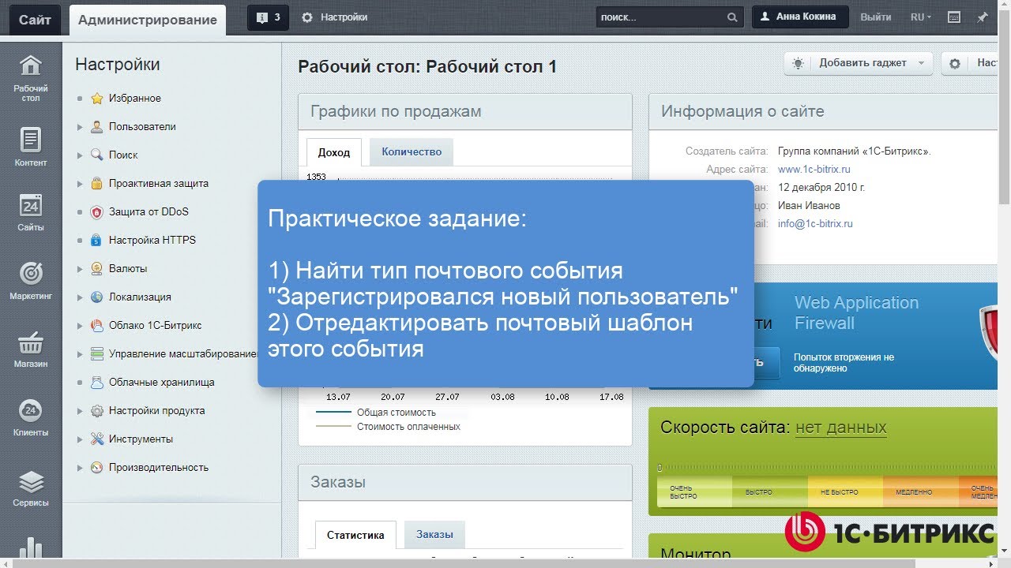
Task: Expand the Инструменты tree node
Action: click(80, 439)
